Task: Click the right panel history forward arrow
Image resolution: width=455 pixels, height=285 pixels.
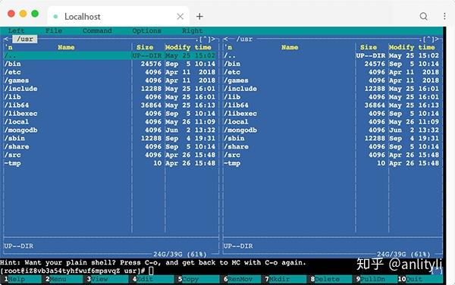Action: pyautogui.click(x=437, y=39)
